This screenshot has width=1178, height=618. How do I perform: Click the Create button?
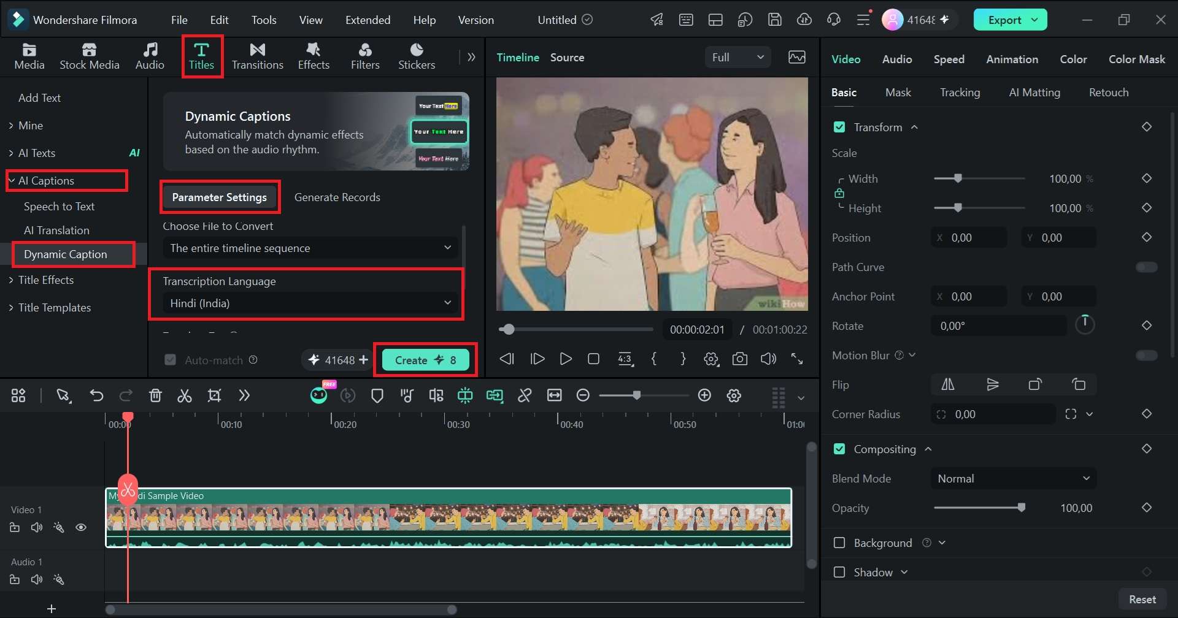pyautogui.click(x=425, y=360)
